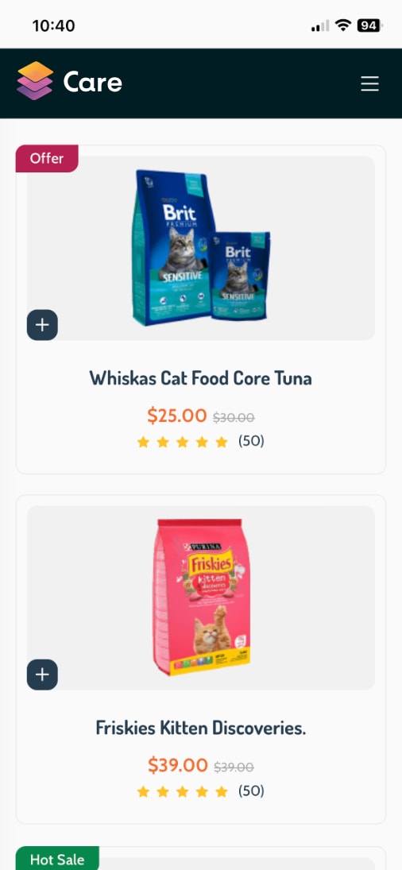The width and height of the screenshot is (402, 870).
Task: Open Whiskas Cat Food Core Tuna title
Action: [201, 378]
